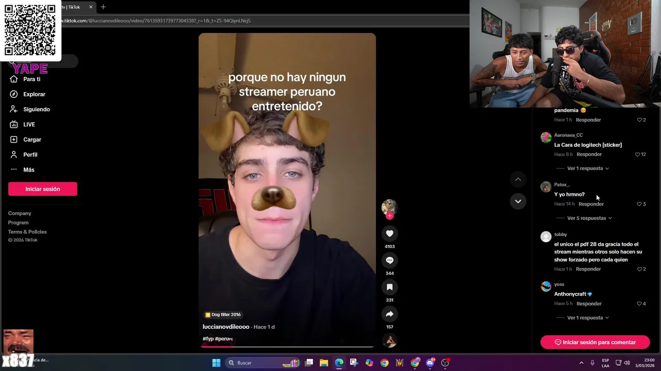Screen dimensions: 661x371
Task: Open the taskbar microphone icon
Action: [592, 363]
